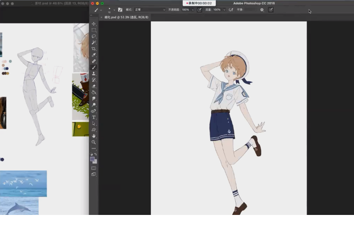This screenshot has width=354, height=227.
Task: Select the Custom Shape tool
Action: click(93, 130)
